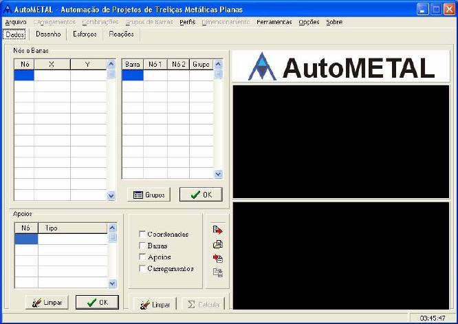
Task: Click the 03:45:47 clock in status bar
Action: (433, 318)
